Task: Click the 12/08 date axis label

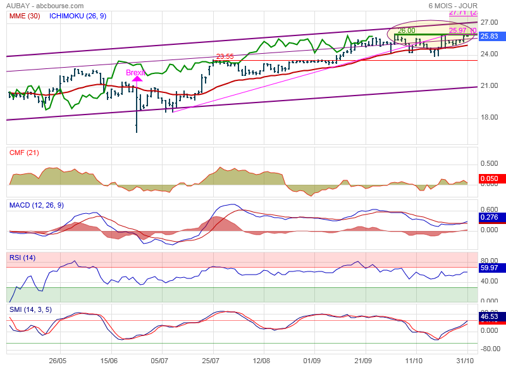Action: point(261,360)
